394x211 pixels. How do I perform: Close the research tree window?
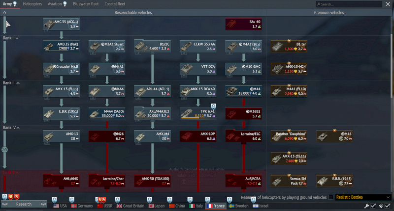(389, 4)
